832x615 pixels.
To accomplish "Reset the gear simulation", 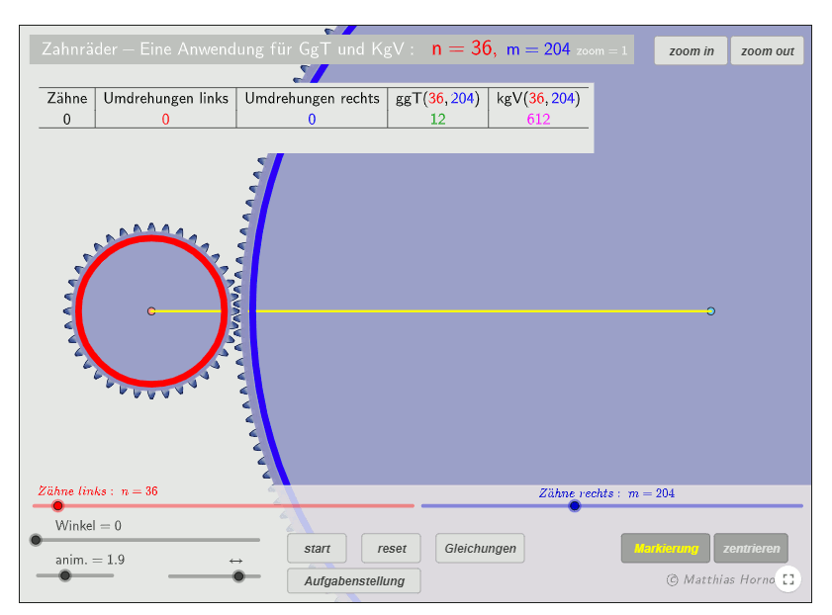I will 391,549.
